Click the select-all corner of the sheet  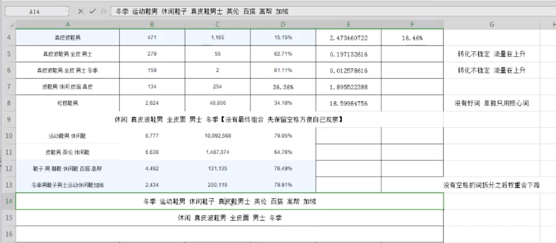point(11,25)
